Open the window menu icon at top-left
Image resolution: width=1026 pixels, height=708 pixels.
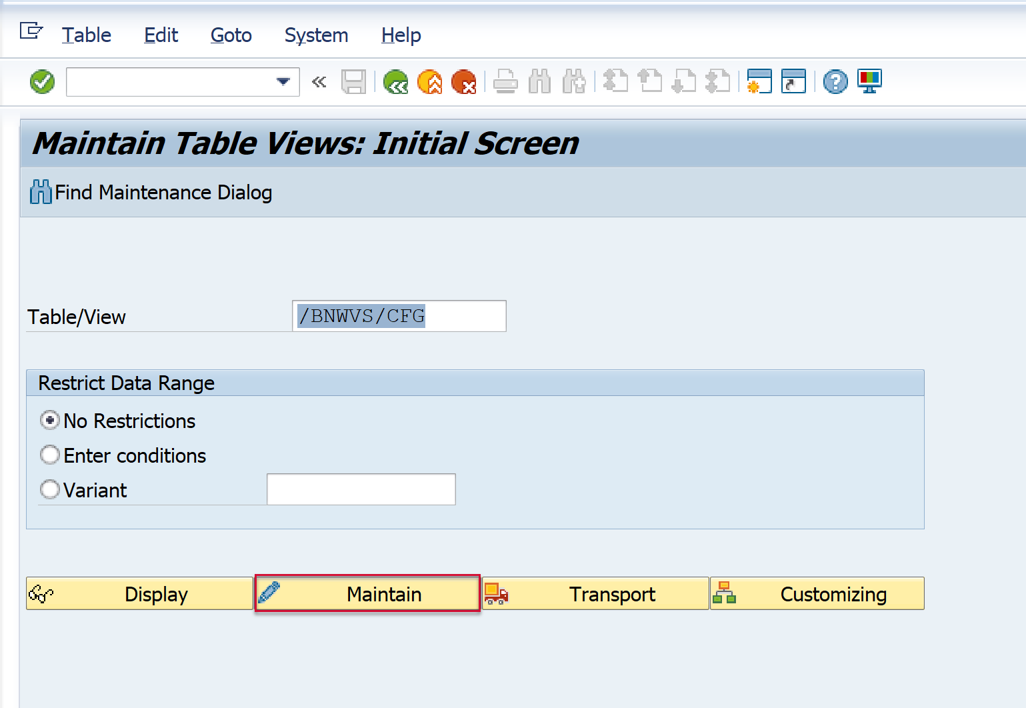point(31,31)
